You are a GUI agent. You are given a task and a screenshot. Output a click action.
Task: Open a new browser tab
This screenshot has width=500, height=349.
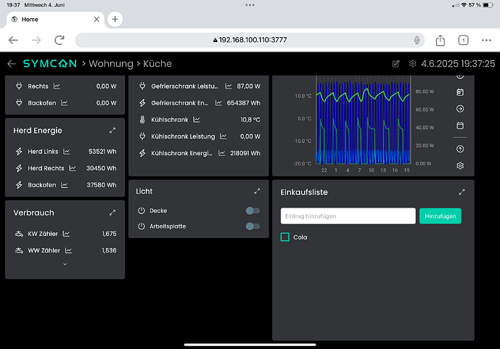click(x=115, y=19)
